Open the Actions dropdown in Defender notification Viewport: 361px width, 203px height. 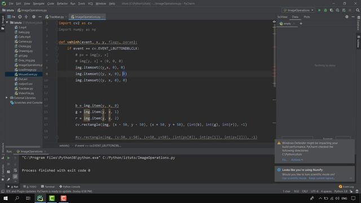pos(297,160)
